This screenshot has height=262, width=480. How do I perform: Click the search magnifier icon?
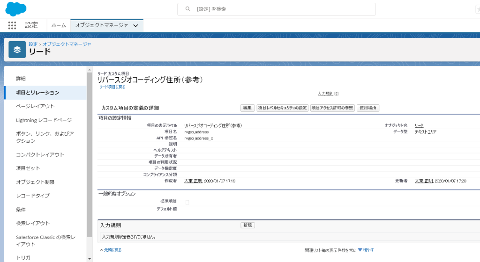coord(187,9)
